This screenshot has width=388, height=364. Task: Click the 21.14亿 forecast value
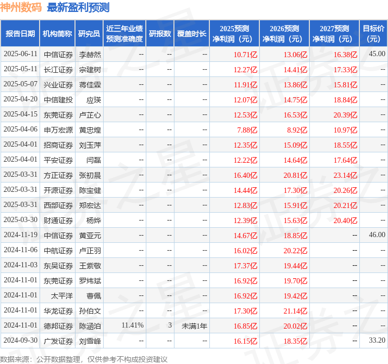point(295,311)
